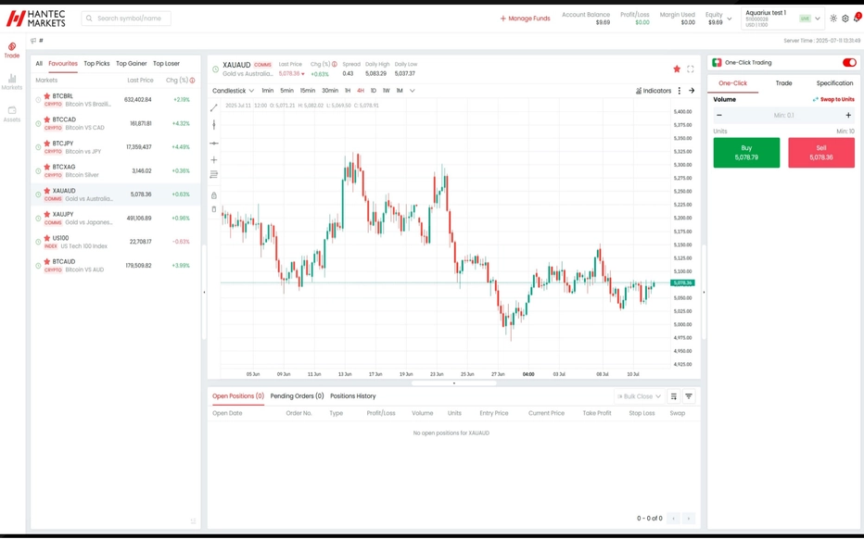Open the Candlestick chart type dropdown
Image resolution: width=864 pixels, height=539 pixels.
233,91
